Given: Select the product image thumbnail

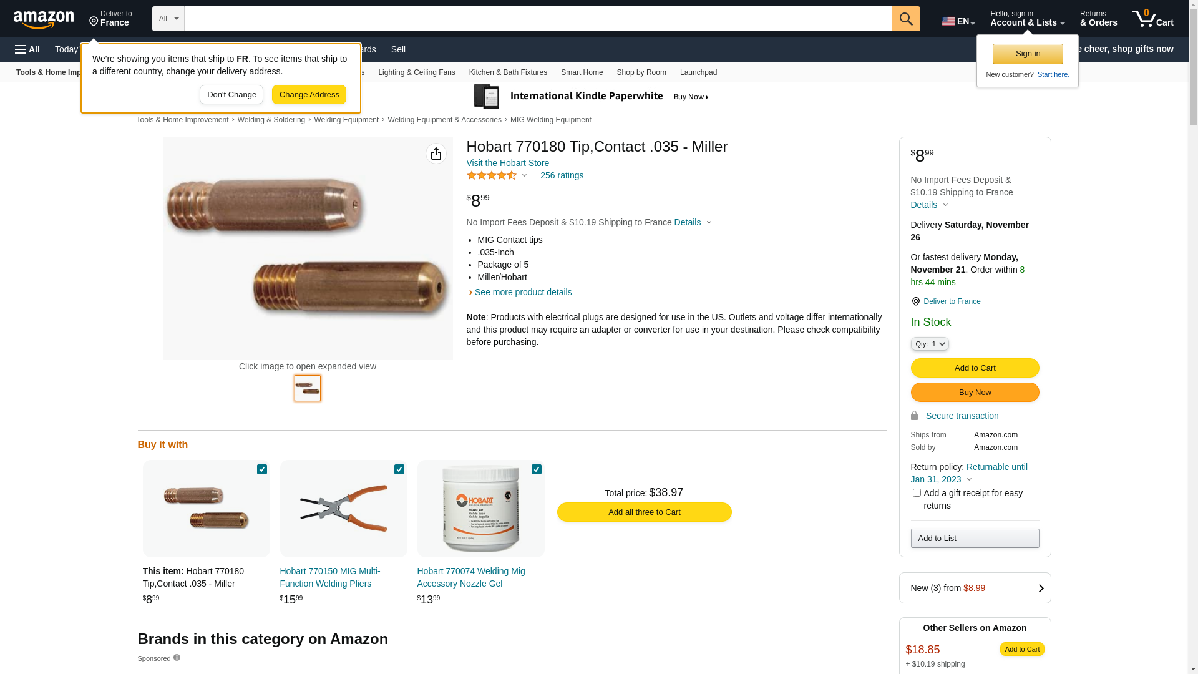Looking at the screenshot, I should tap(308, 388).
